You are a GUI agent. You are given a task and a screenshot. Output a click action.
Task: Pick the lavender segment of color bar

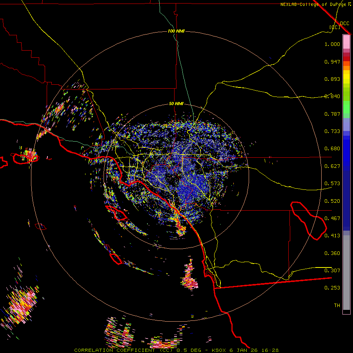pos(346,124)
